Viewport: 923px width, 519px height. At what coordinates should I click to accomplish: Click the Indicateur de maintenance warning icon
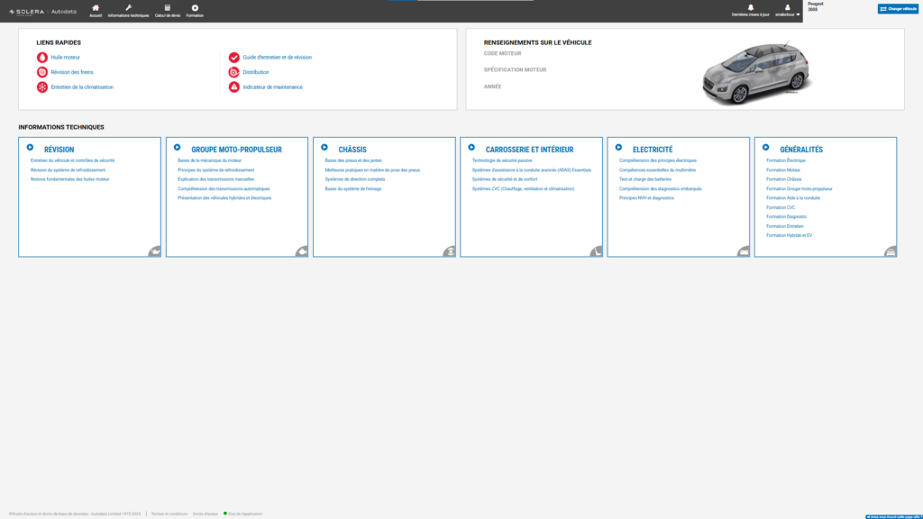(233, 87)
